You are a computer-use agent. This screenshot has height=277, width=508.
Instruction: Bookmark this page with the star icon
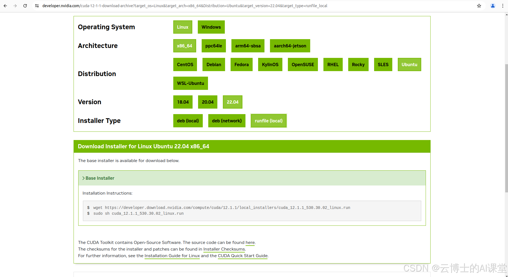point(479,6)
